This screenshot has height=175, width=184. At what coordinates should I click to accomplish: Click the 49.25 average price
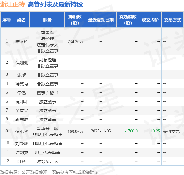click(155, 131)
